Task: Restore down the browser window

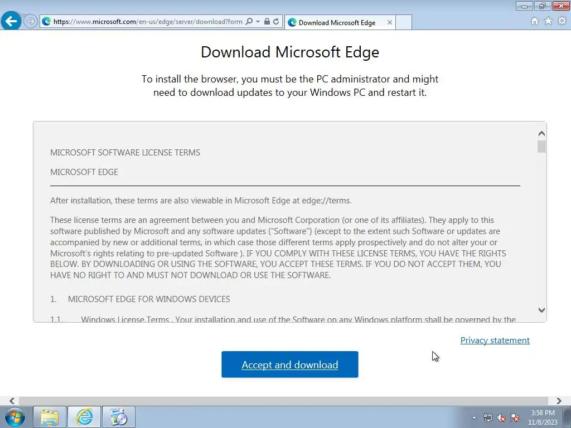Action: [543, 6]
